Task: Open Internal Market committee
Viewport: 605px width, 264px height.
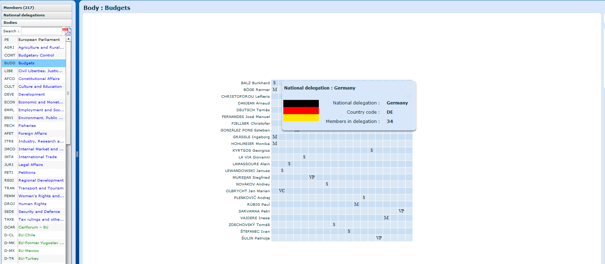Action: coord(34,149)
